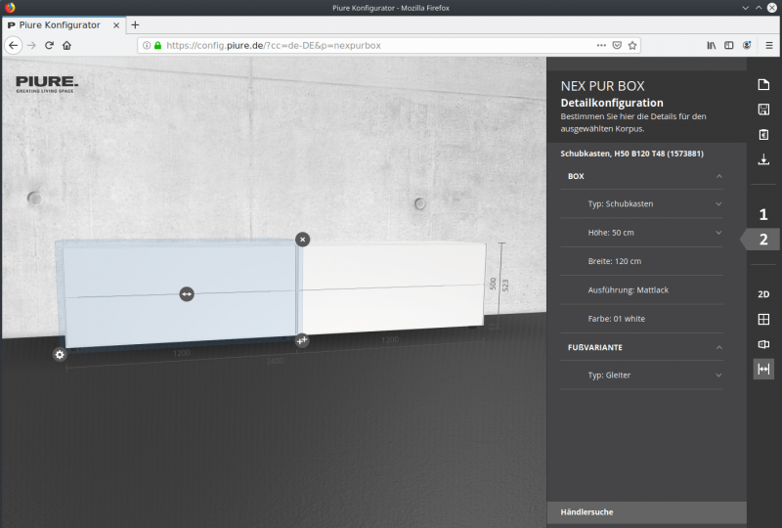The height and width of the screenshot is (528, 782).
Task: Go to step 1 in sidebar
Action: (x=763, y=214)
